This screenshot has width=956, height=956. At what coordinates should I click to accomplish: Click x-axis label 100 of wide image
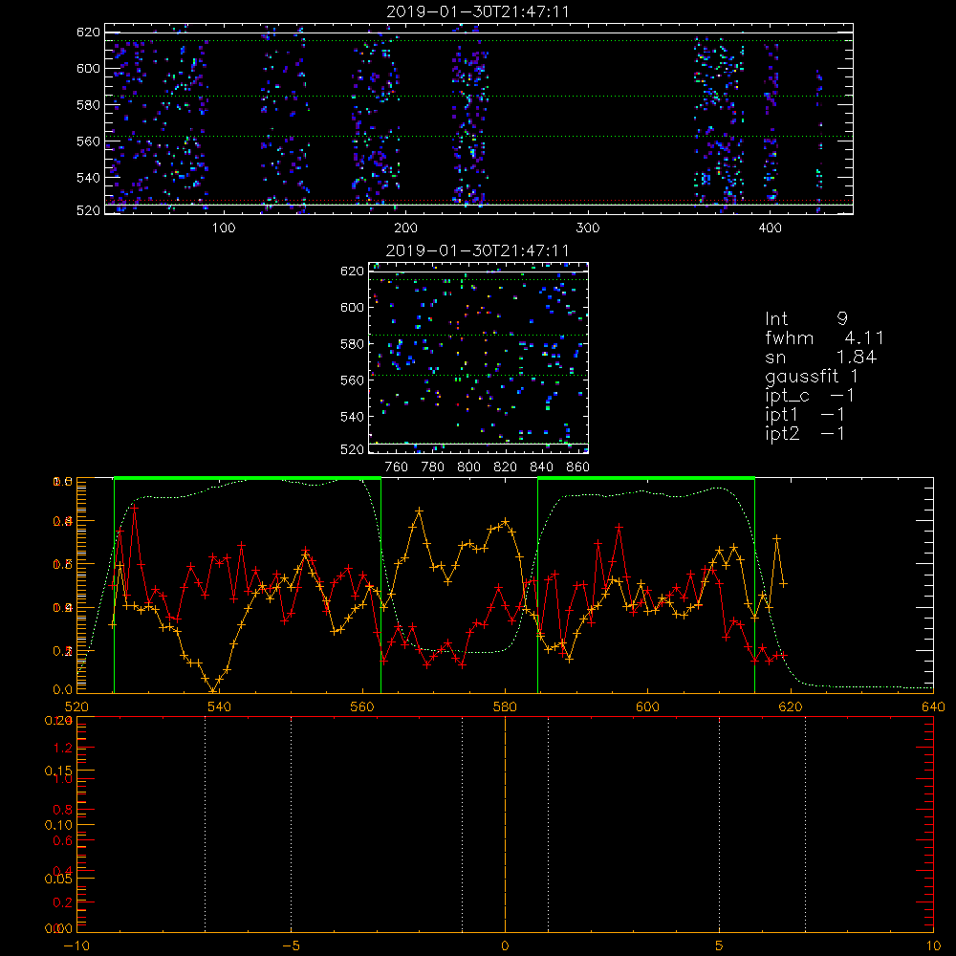[224, 228]
